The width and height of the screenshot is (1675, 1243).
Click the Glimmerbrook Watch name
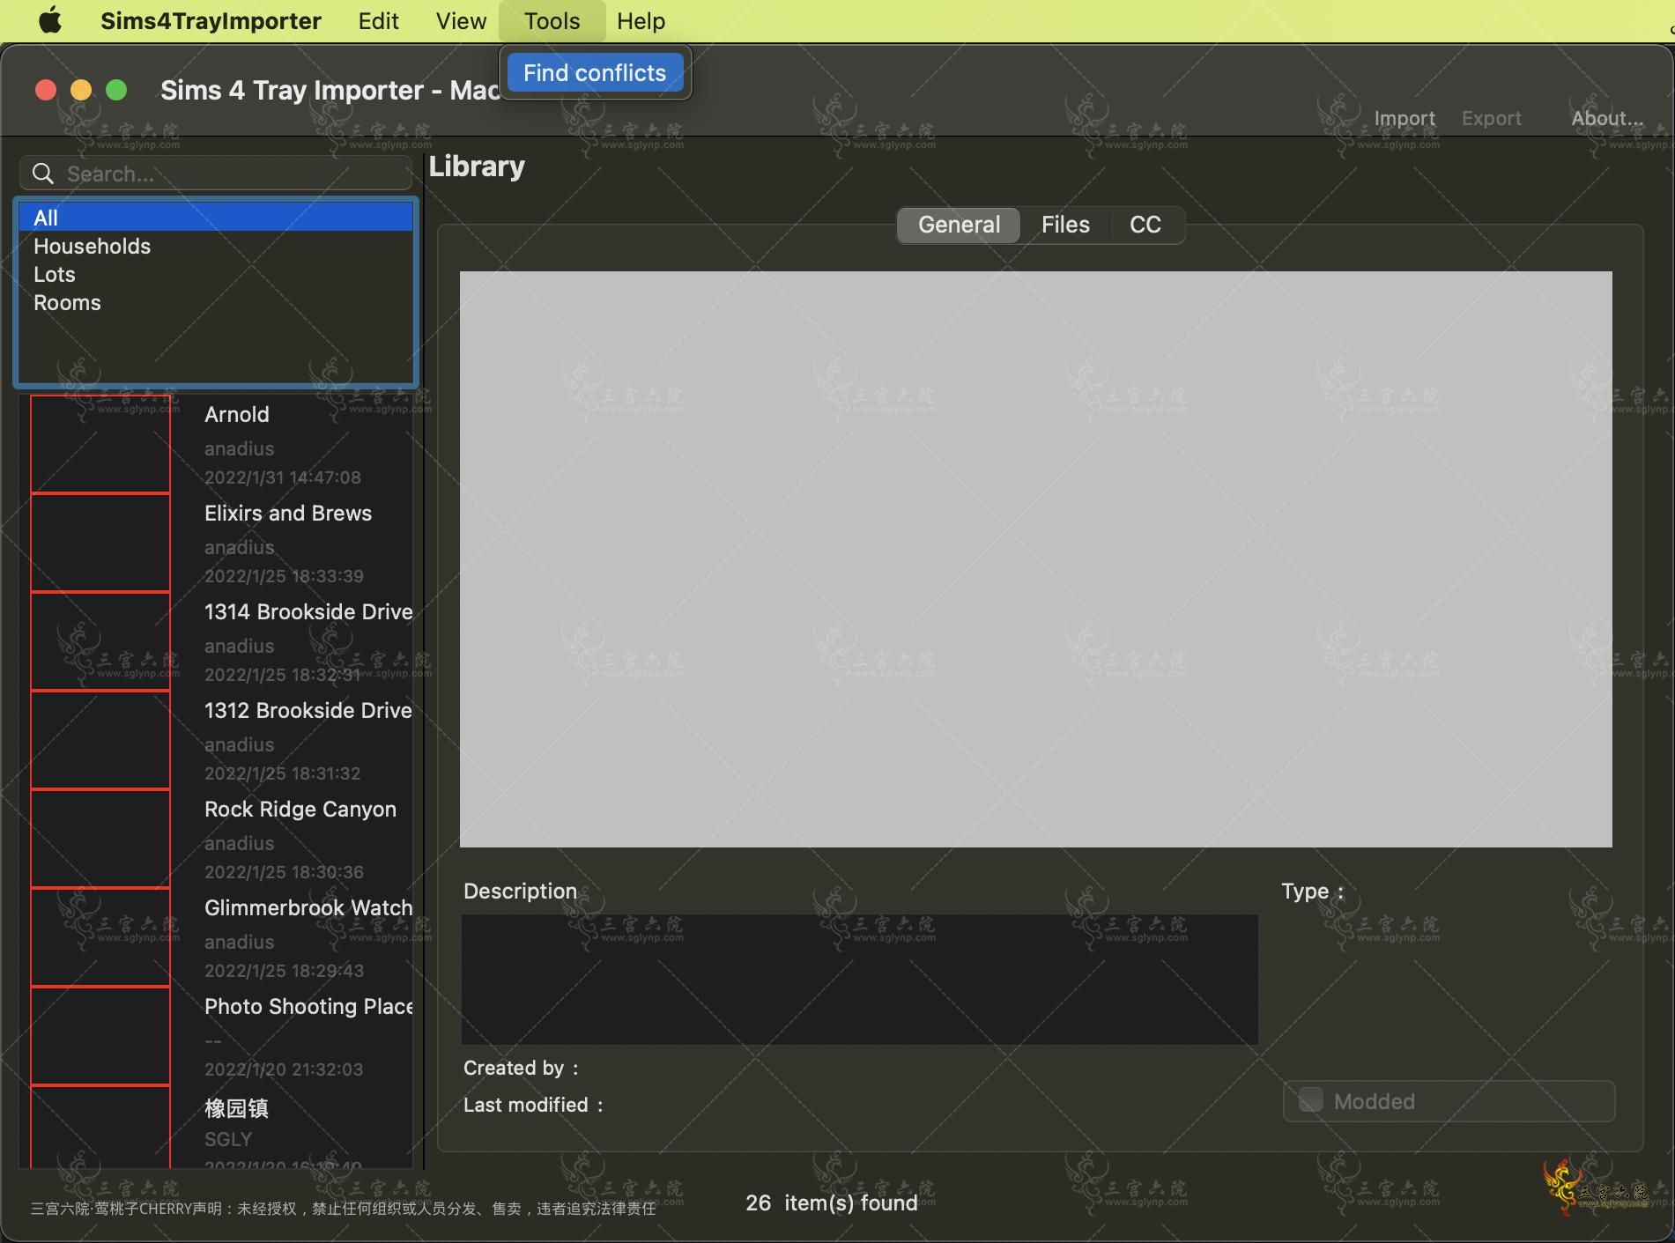(x=308, y=907)
